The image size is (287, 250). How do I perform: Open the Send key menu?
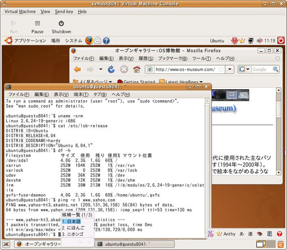tap(64, 11)
